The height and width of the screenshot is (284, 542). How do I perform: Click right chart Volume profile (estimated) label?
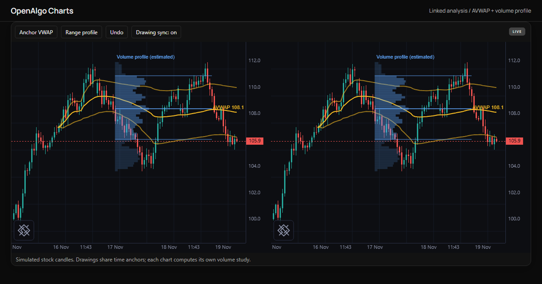click(x=405, y=57)
